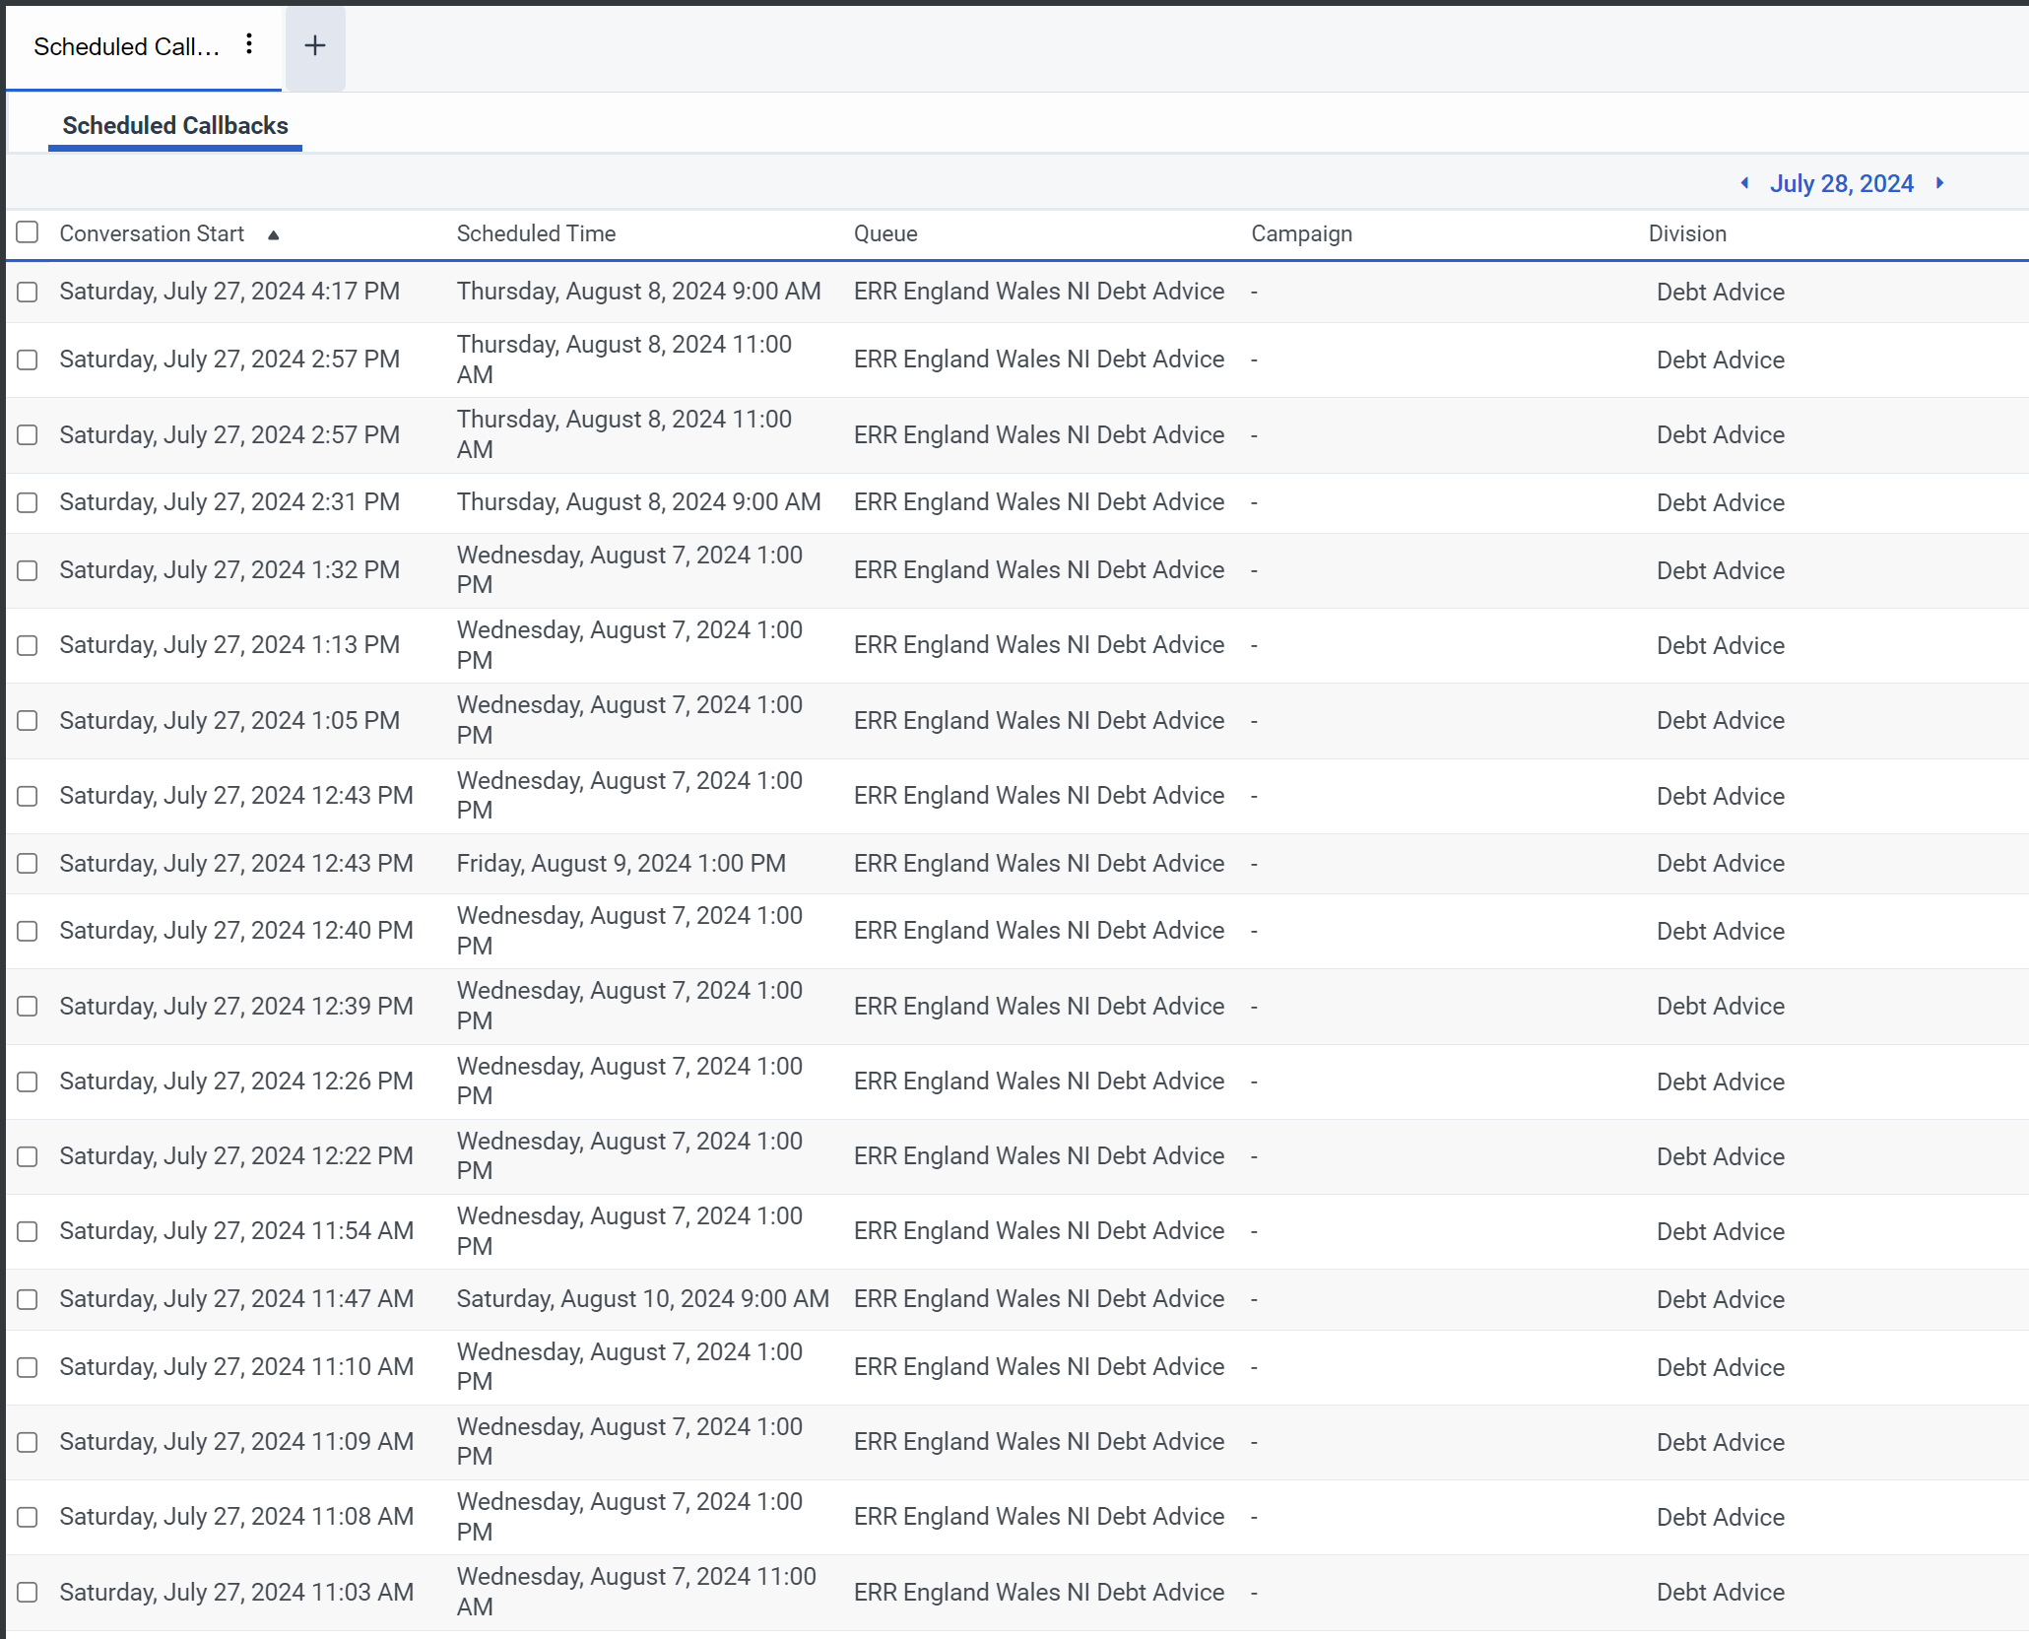Go to the next day using the right arrow
This screenshot has width=2029, height=1639.
(x=1939, y=183)
